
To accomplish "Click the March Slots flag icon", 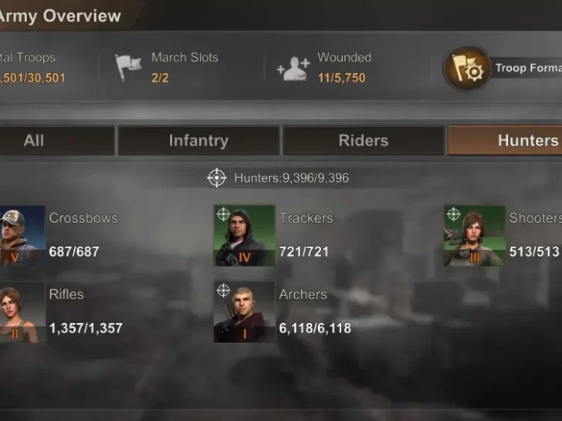I will pyautogui.click(x=128, y=67).
